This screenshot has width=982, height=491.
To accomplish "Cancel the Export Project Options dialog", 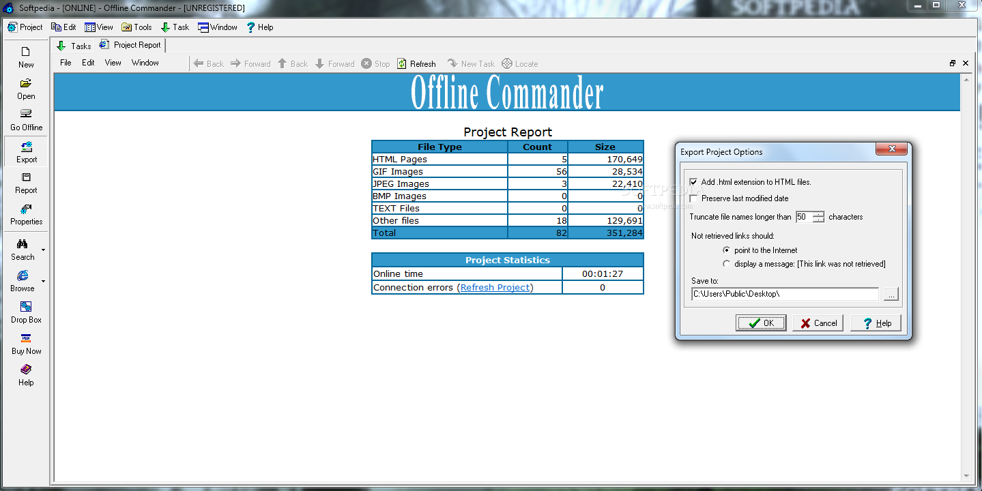I will (818, 323).
